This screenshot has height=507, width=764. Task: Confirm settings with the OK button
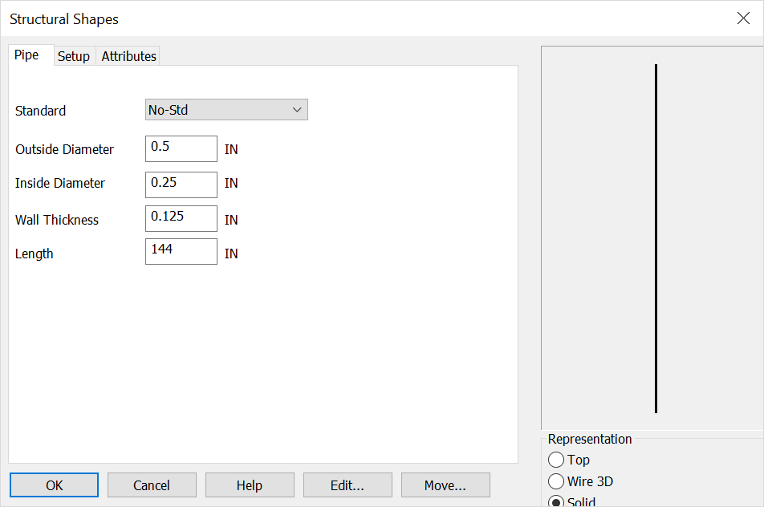[x=54, y=485]
